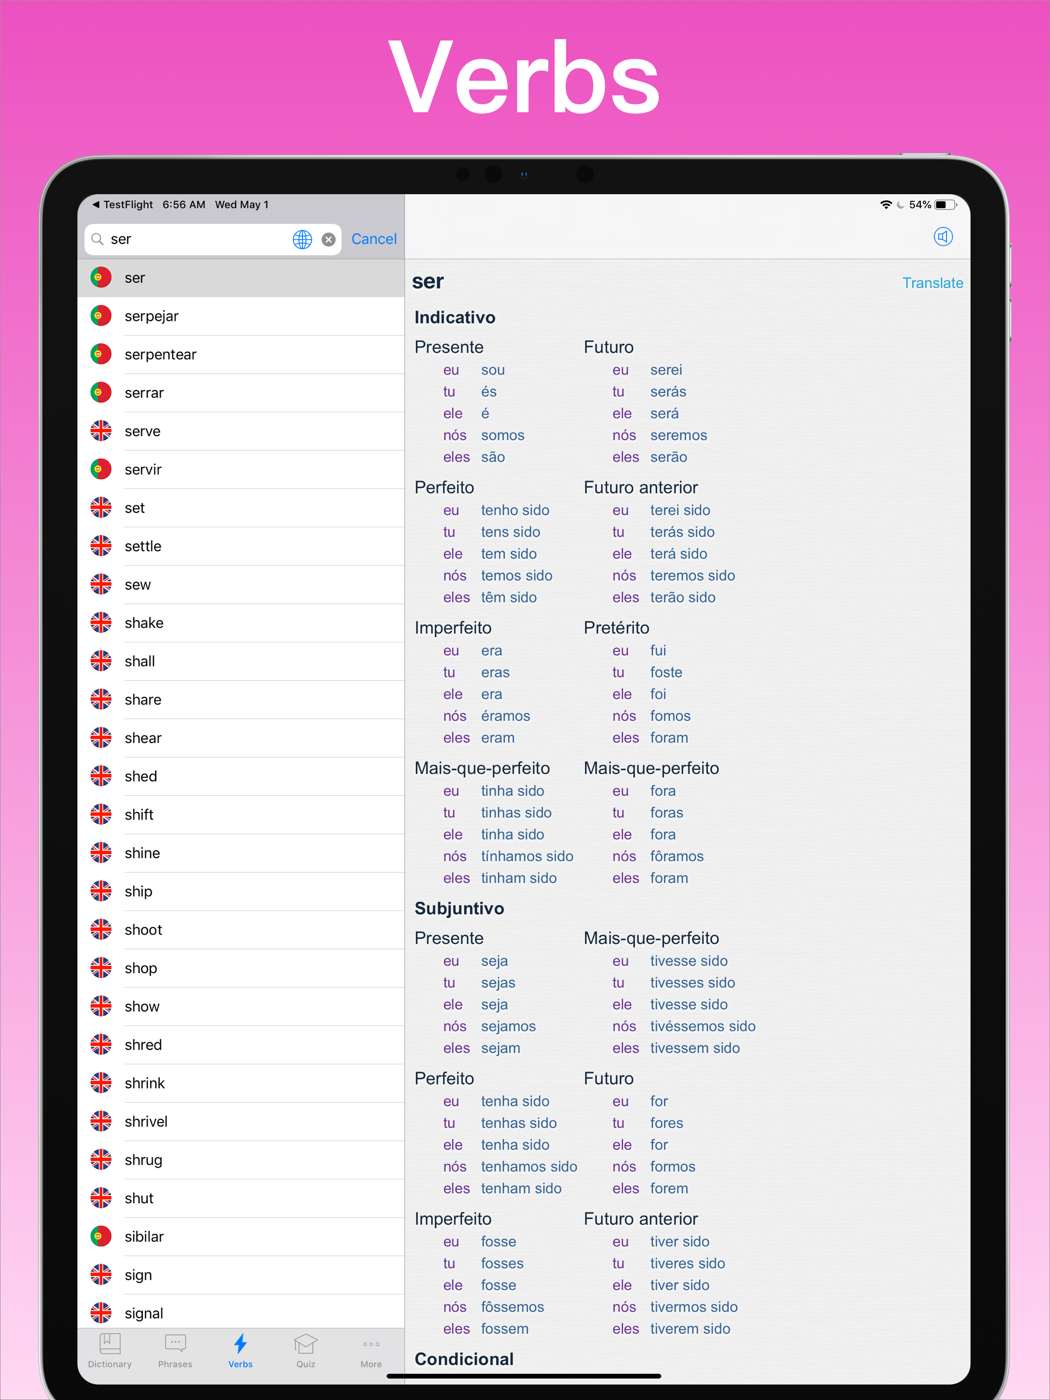Viewport: 1050px width, 1400px height.
Task: Tap the Portuguese flag beside sibilar
Action: click(100, 1236)
